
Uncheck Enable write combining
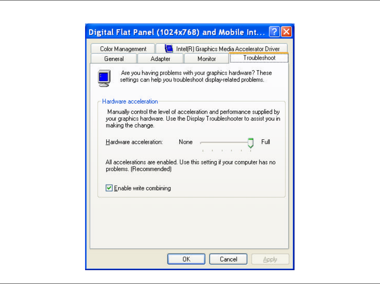point(109,188)
